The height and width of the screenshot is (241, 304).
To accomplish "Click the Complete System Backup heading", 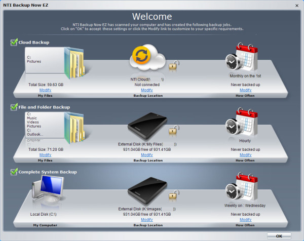I will 48,172.
